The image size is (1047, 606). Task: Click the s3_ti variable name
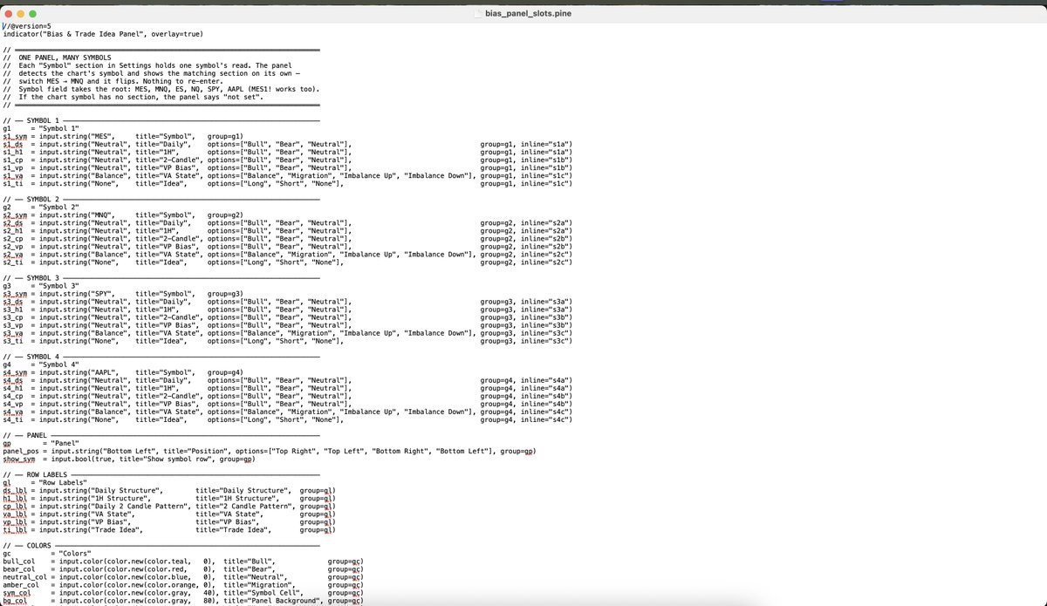14,341
